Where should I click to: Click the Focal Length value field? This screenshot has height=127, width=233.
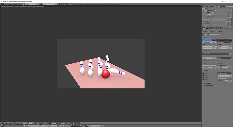[209, 42]
